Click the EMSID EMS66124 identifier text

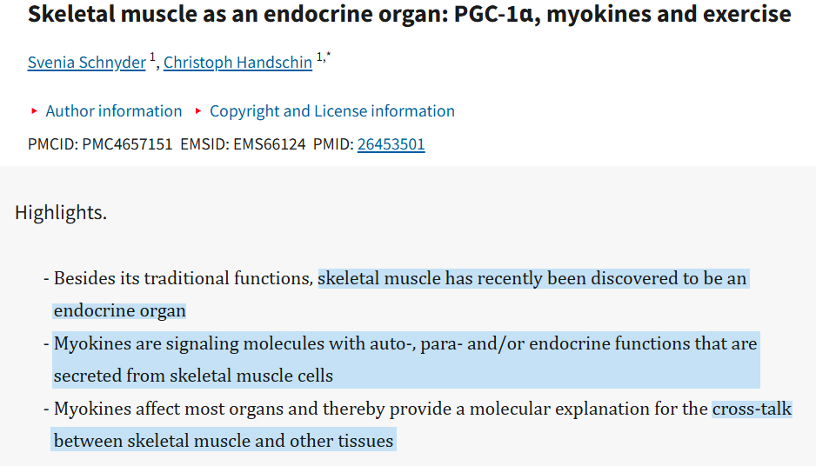tap(243, 144)
